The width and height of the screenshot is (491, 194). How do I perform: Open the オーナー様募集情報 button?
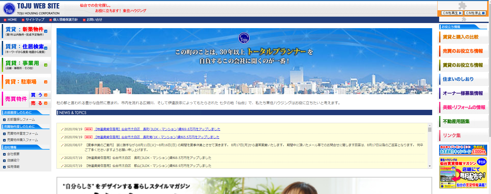(463, 93)
